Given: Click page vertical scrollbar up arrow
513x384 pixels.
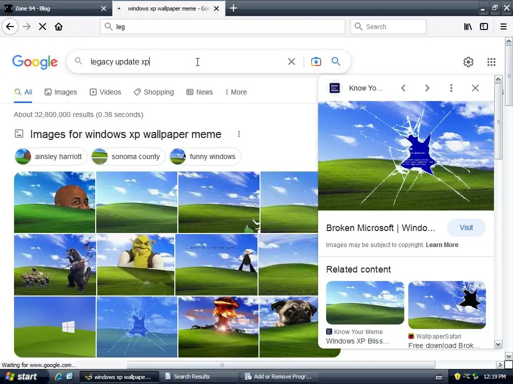Looking at the screenshot, I should click(508, 41).
